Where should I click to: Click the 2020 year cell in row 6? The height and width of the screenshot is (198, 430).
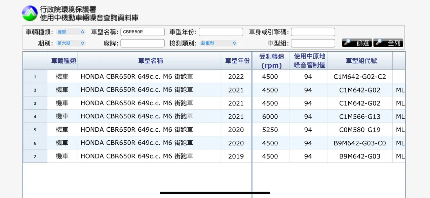(236, 143)
